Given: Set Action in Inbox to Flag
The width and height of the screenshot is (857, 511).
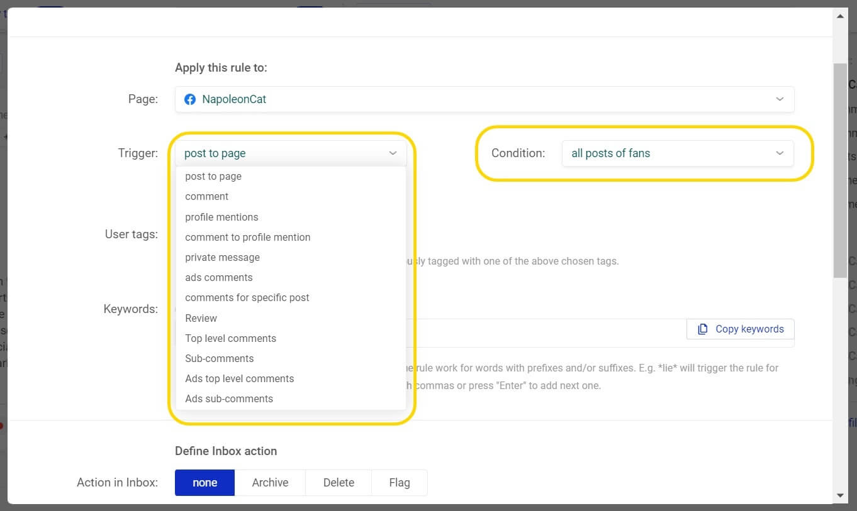Looking at the screenshot, I should [x=400, y=483].
